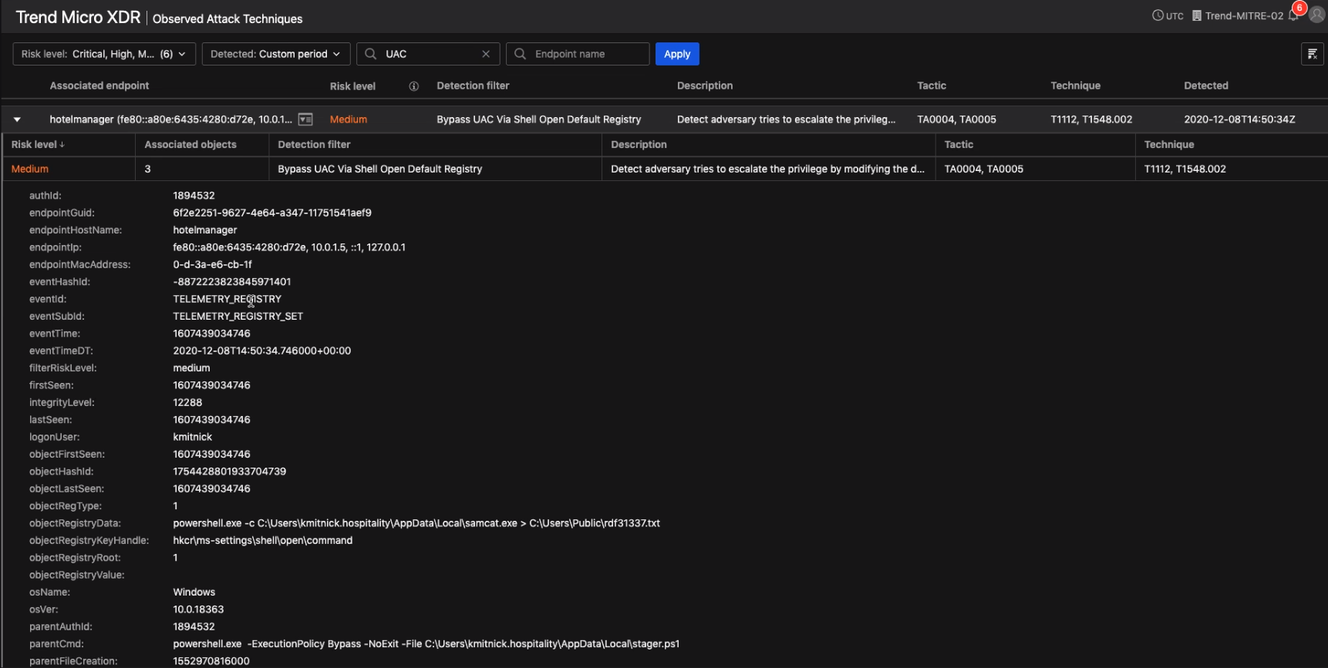
Task: Select hkcr\ms-settings\shell\open\command value
Action: point(262,540)
